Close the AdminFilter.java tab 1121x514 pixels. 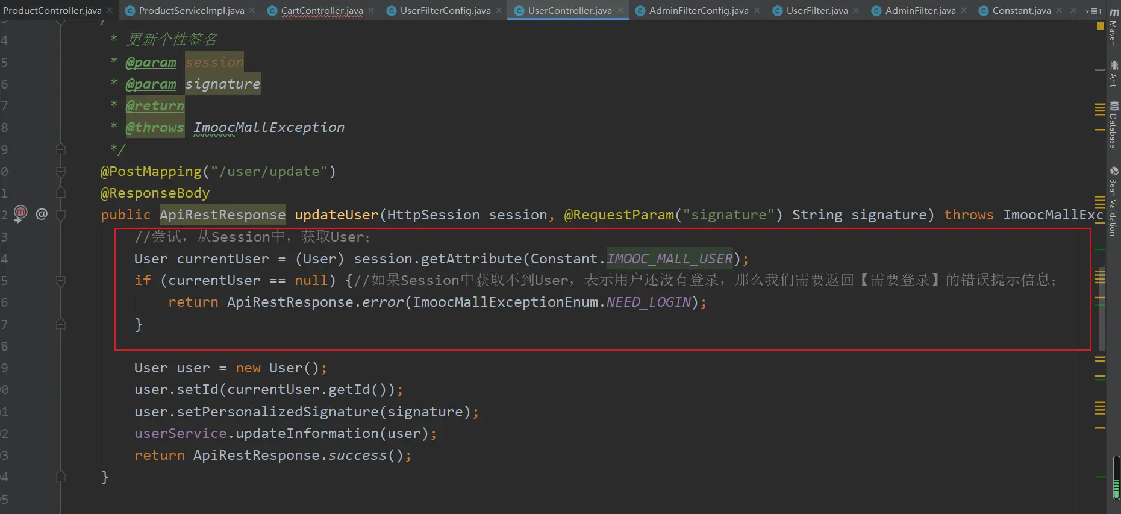point(964,11)
